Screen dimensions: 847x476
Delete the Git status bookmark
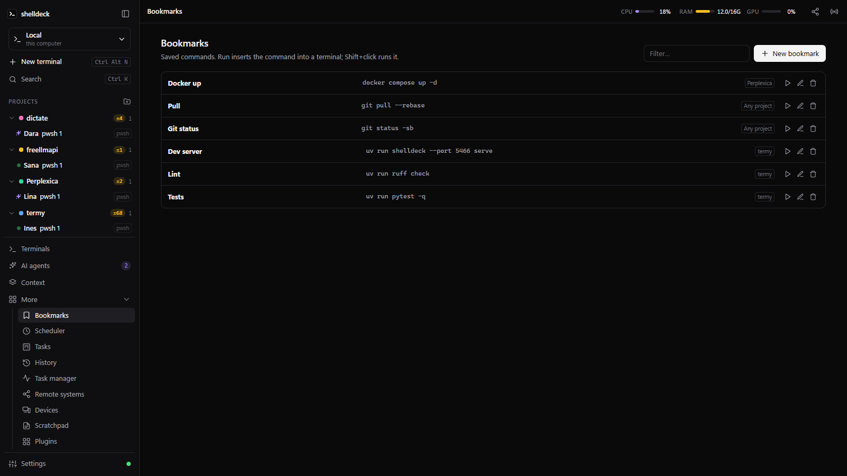(813, 129)
